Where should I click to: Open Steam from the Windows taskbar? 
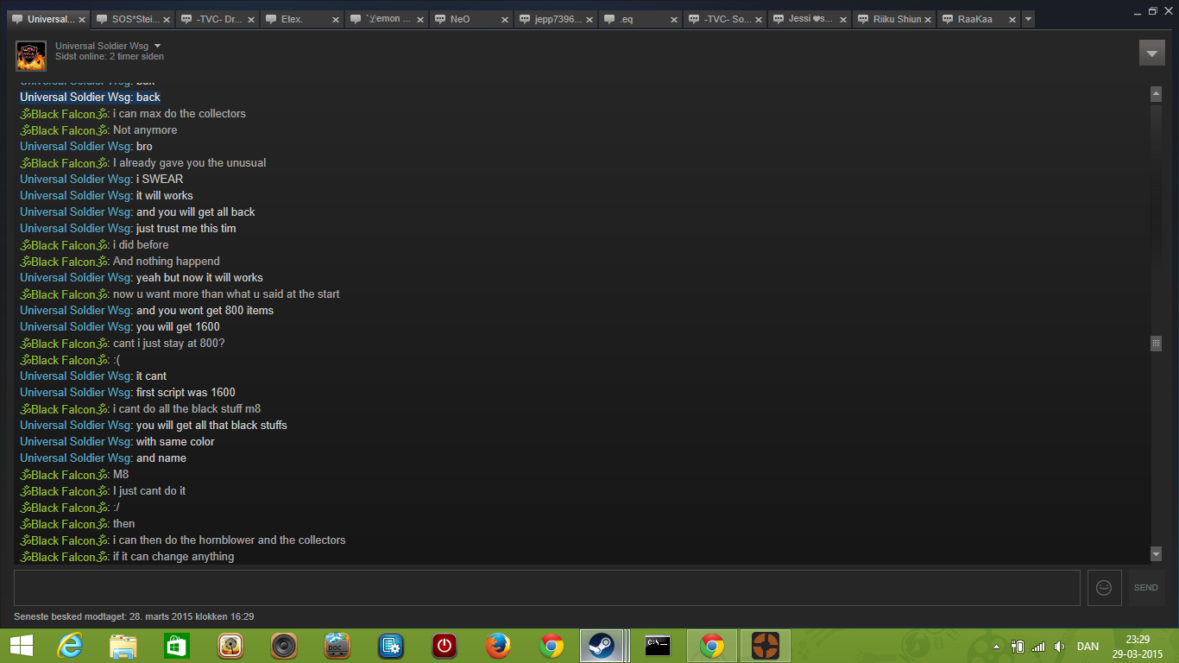coord(602,646)
